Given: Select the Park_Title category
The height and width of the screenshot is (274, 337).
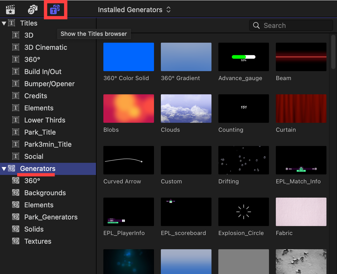Looking at the screenshot, I should pyautogui.click(x=48, y=132).
